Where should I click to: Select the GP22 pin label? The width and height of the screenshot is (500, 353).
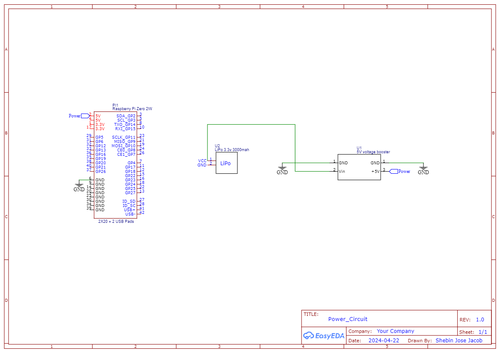tap(130, 176)
